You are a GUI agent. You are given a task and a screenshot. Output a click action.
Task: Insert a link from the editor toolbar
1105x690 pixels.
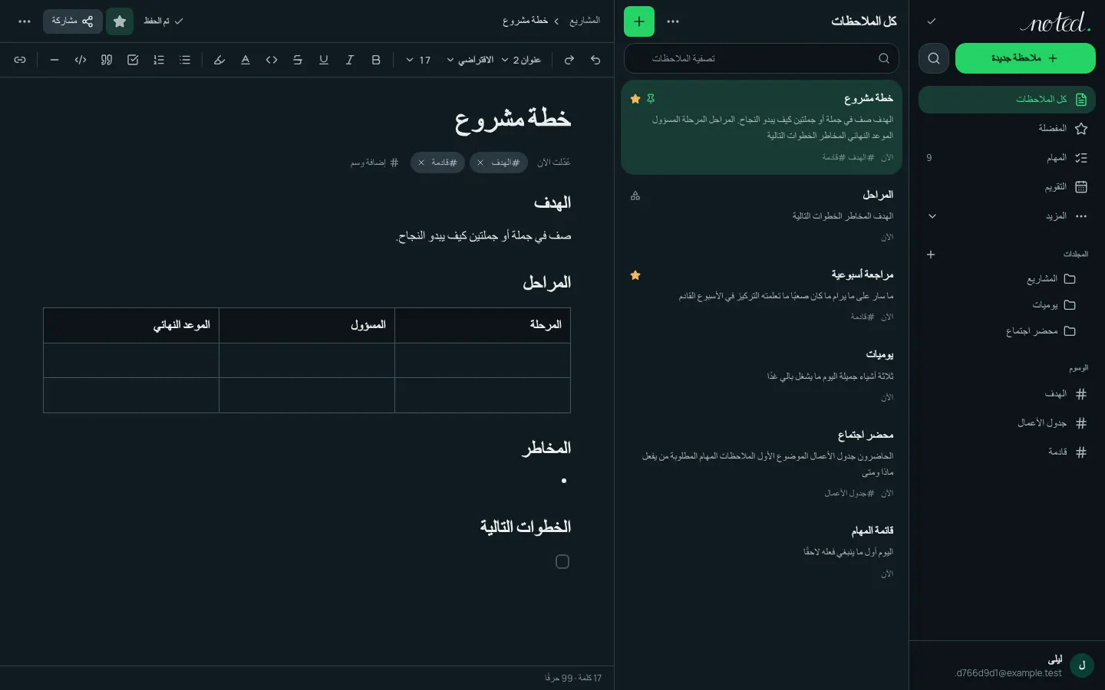tap(20, 60)
